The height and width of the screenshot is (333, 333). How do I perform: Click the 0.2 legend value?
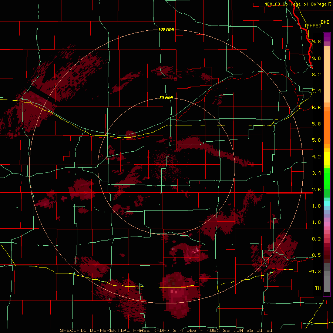point(316,239)
